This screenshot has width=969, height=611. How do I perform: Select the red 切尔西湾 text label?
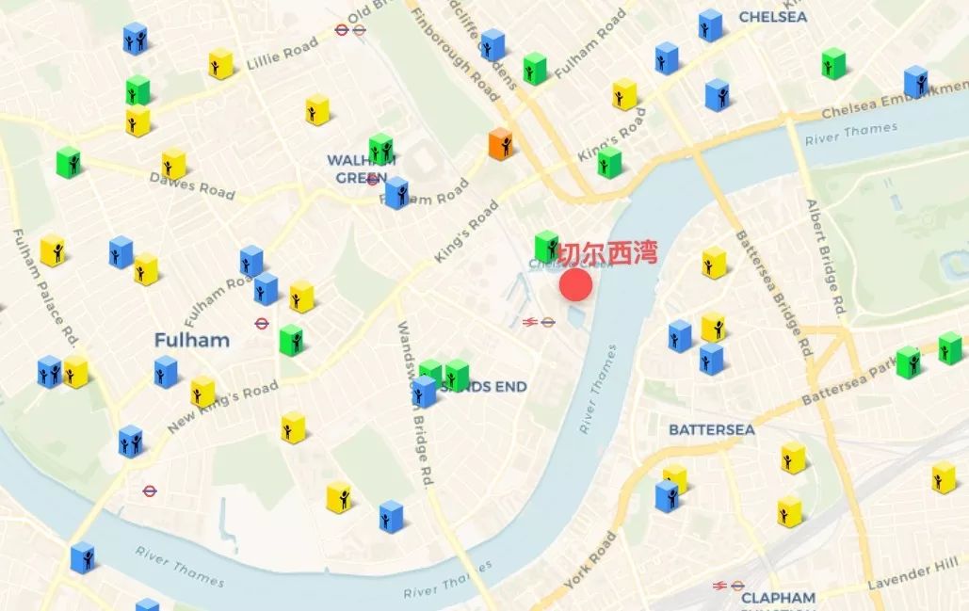point(608,252)
